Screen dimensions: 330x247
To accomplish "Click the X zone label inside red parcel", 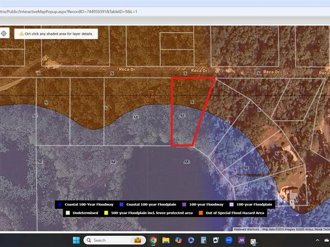I will (192, 102).
